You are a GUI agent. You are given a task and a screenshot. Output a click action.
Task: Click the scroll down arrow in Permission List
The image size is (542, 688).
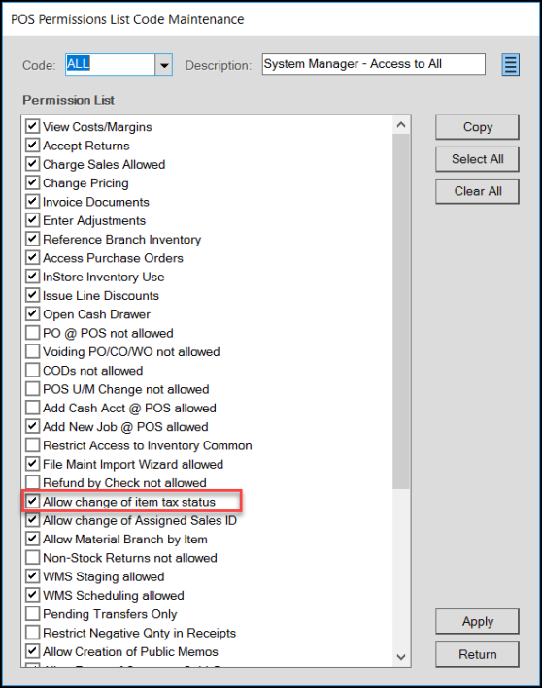[400, 657]
